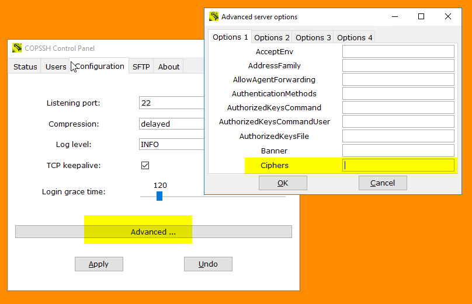This screenshot has height=304, width=472.
Task: Maximize the Advanced server options window
Action: click(x=421, y=16)
